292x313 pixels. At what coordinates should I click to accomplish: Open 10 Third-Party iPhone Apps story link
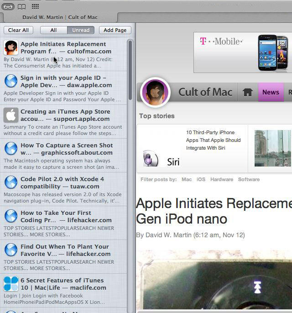coord(213,140)
